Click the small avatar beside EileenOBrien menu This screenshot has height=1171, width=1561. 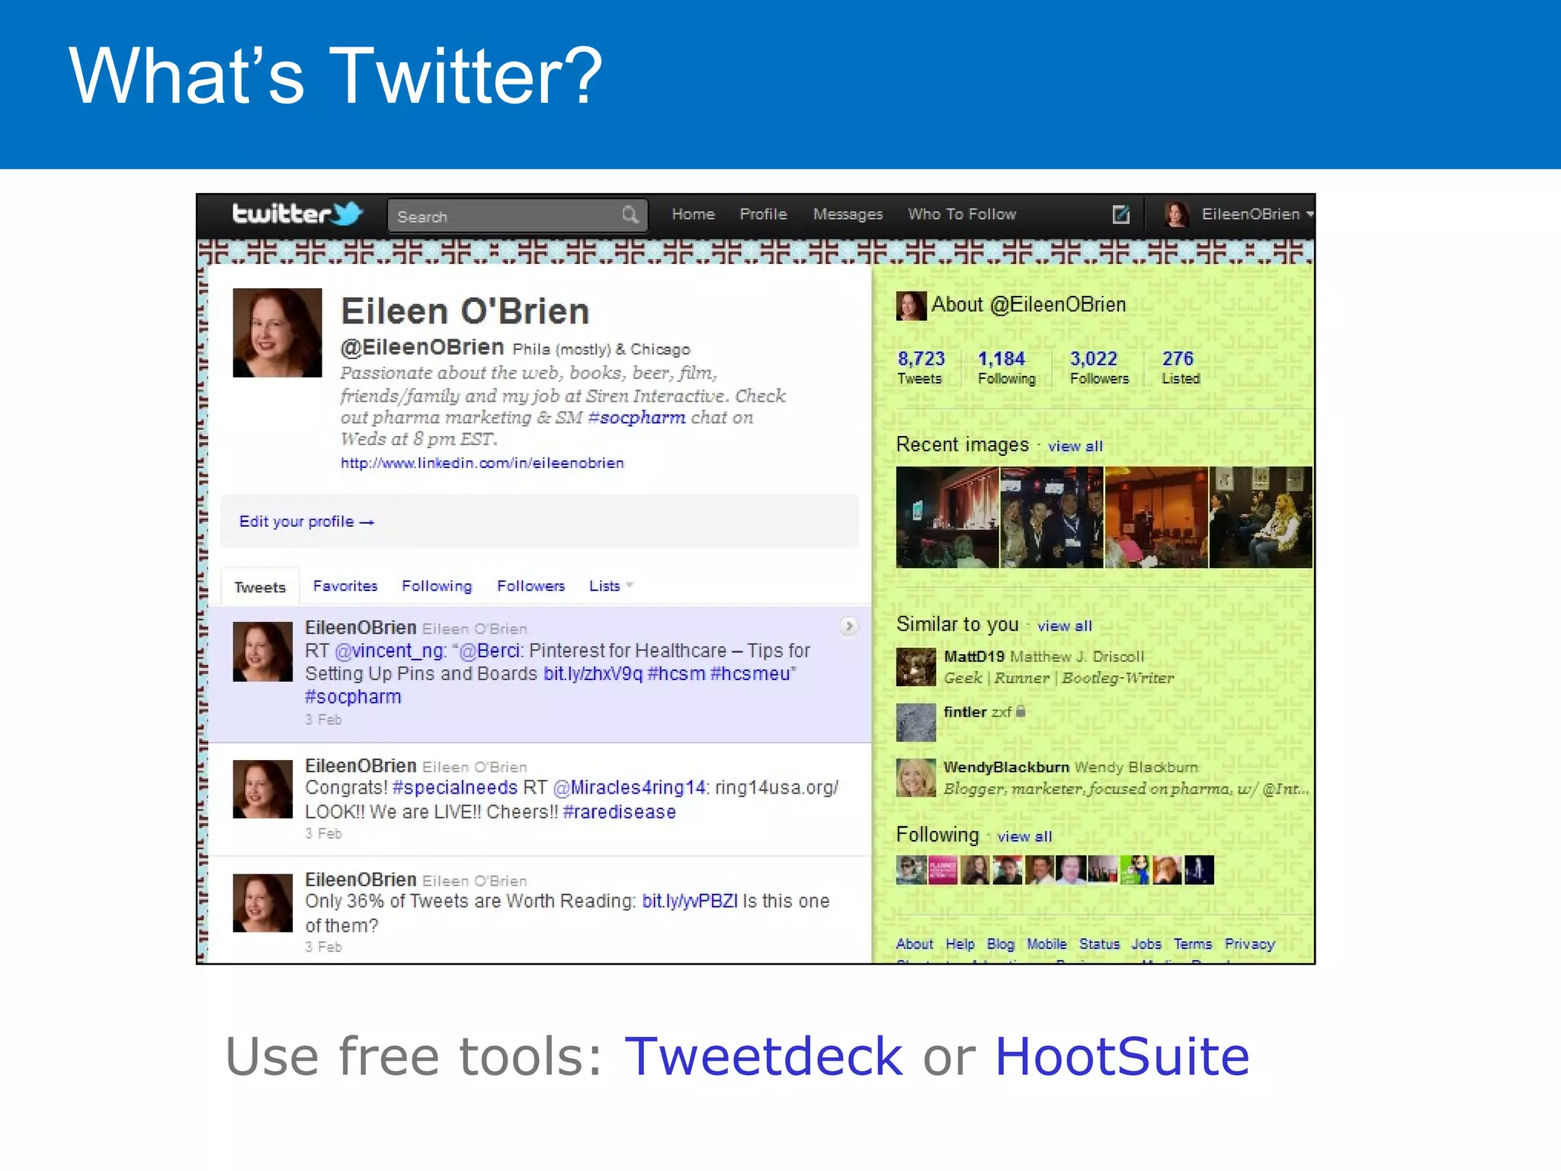[x=1177, y=214]
